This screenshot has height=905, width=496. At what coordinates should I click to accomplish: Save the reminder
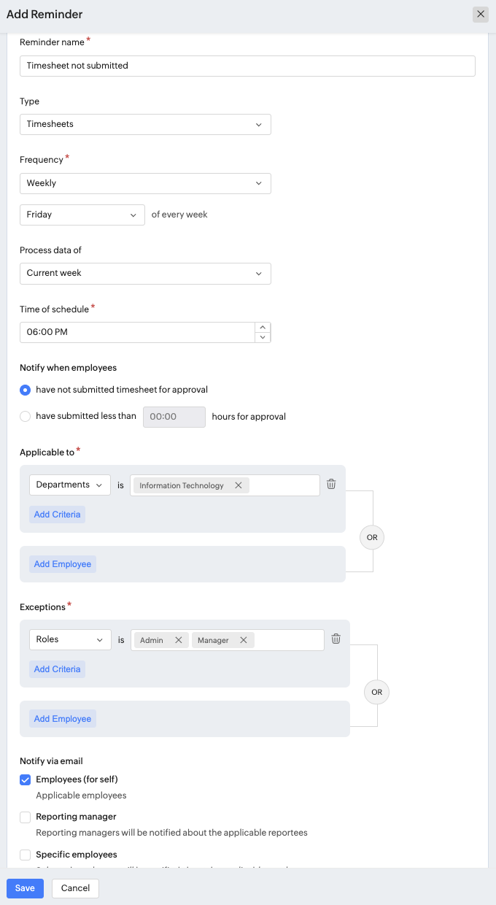(x=25, y=888)
